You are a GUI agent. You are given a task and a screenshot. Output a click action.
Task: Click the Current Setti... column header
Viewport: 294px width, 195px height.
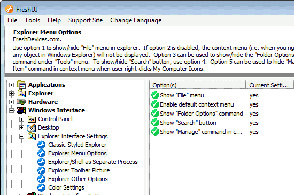coord(269,85)
